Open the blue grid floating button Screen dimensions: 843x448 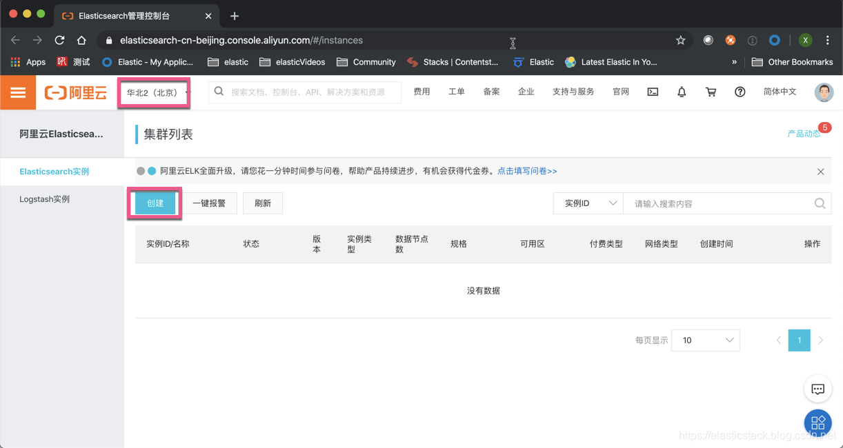(x=817, y=422)
